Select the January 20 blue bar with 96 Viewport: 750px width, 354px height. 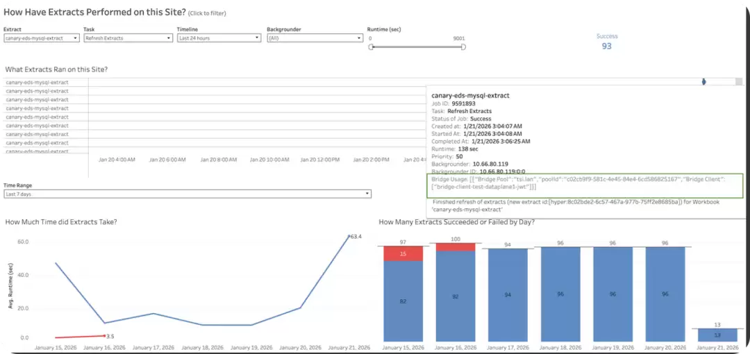[665, 294]
